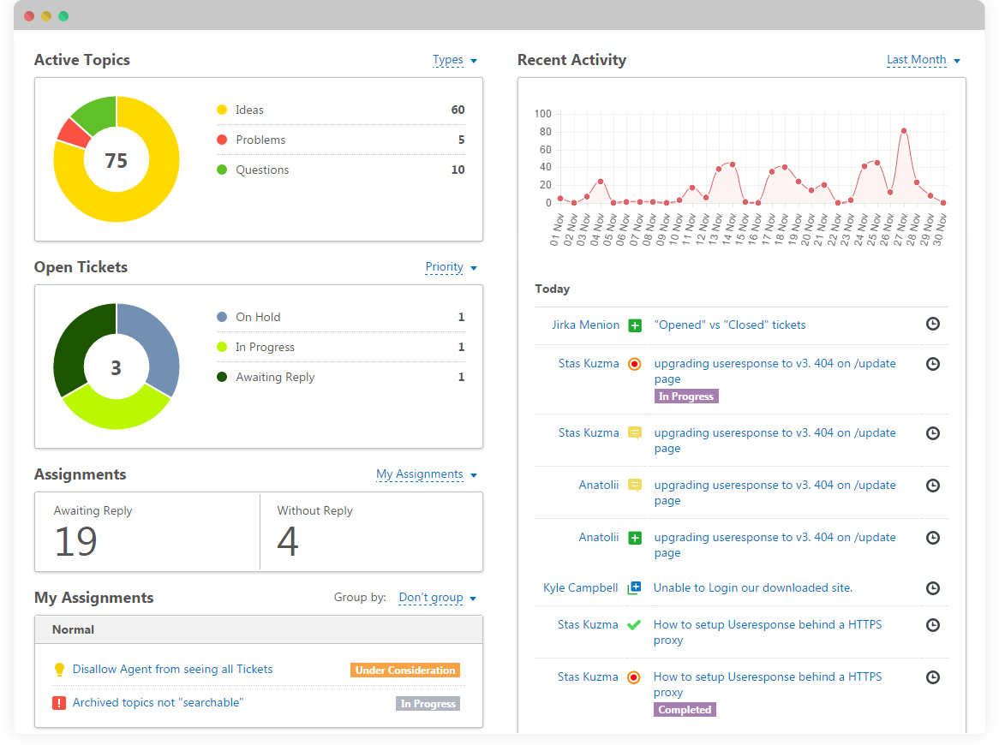Open "Disallow Agent from seeing all Tickets" link
999x745 pixels.
[172, 670]
